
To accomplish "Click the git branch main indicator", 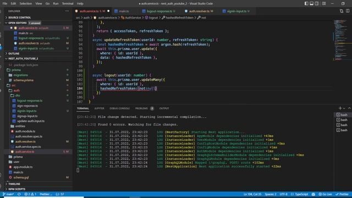I will [x=8, y=194].
